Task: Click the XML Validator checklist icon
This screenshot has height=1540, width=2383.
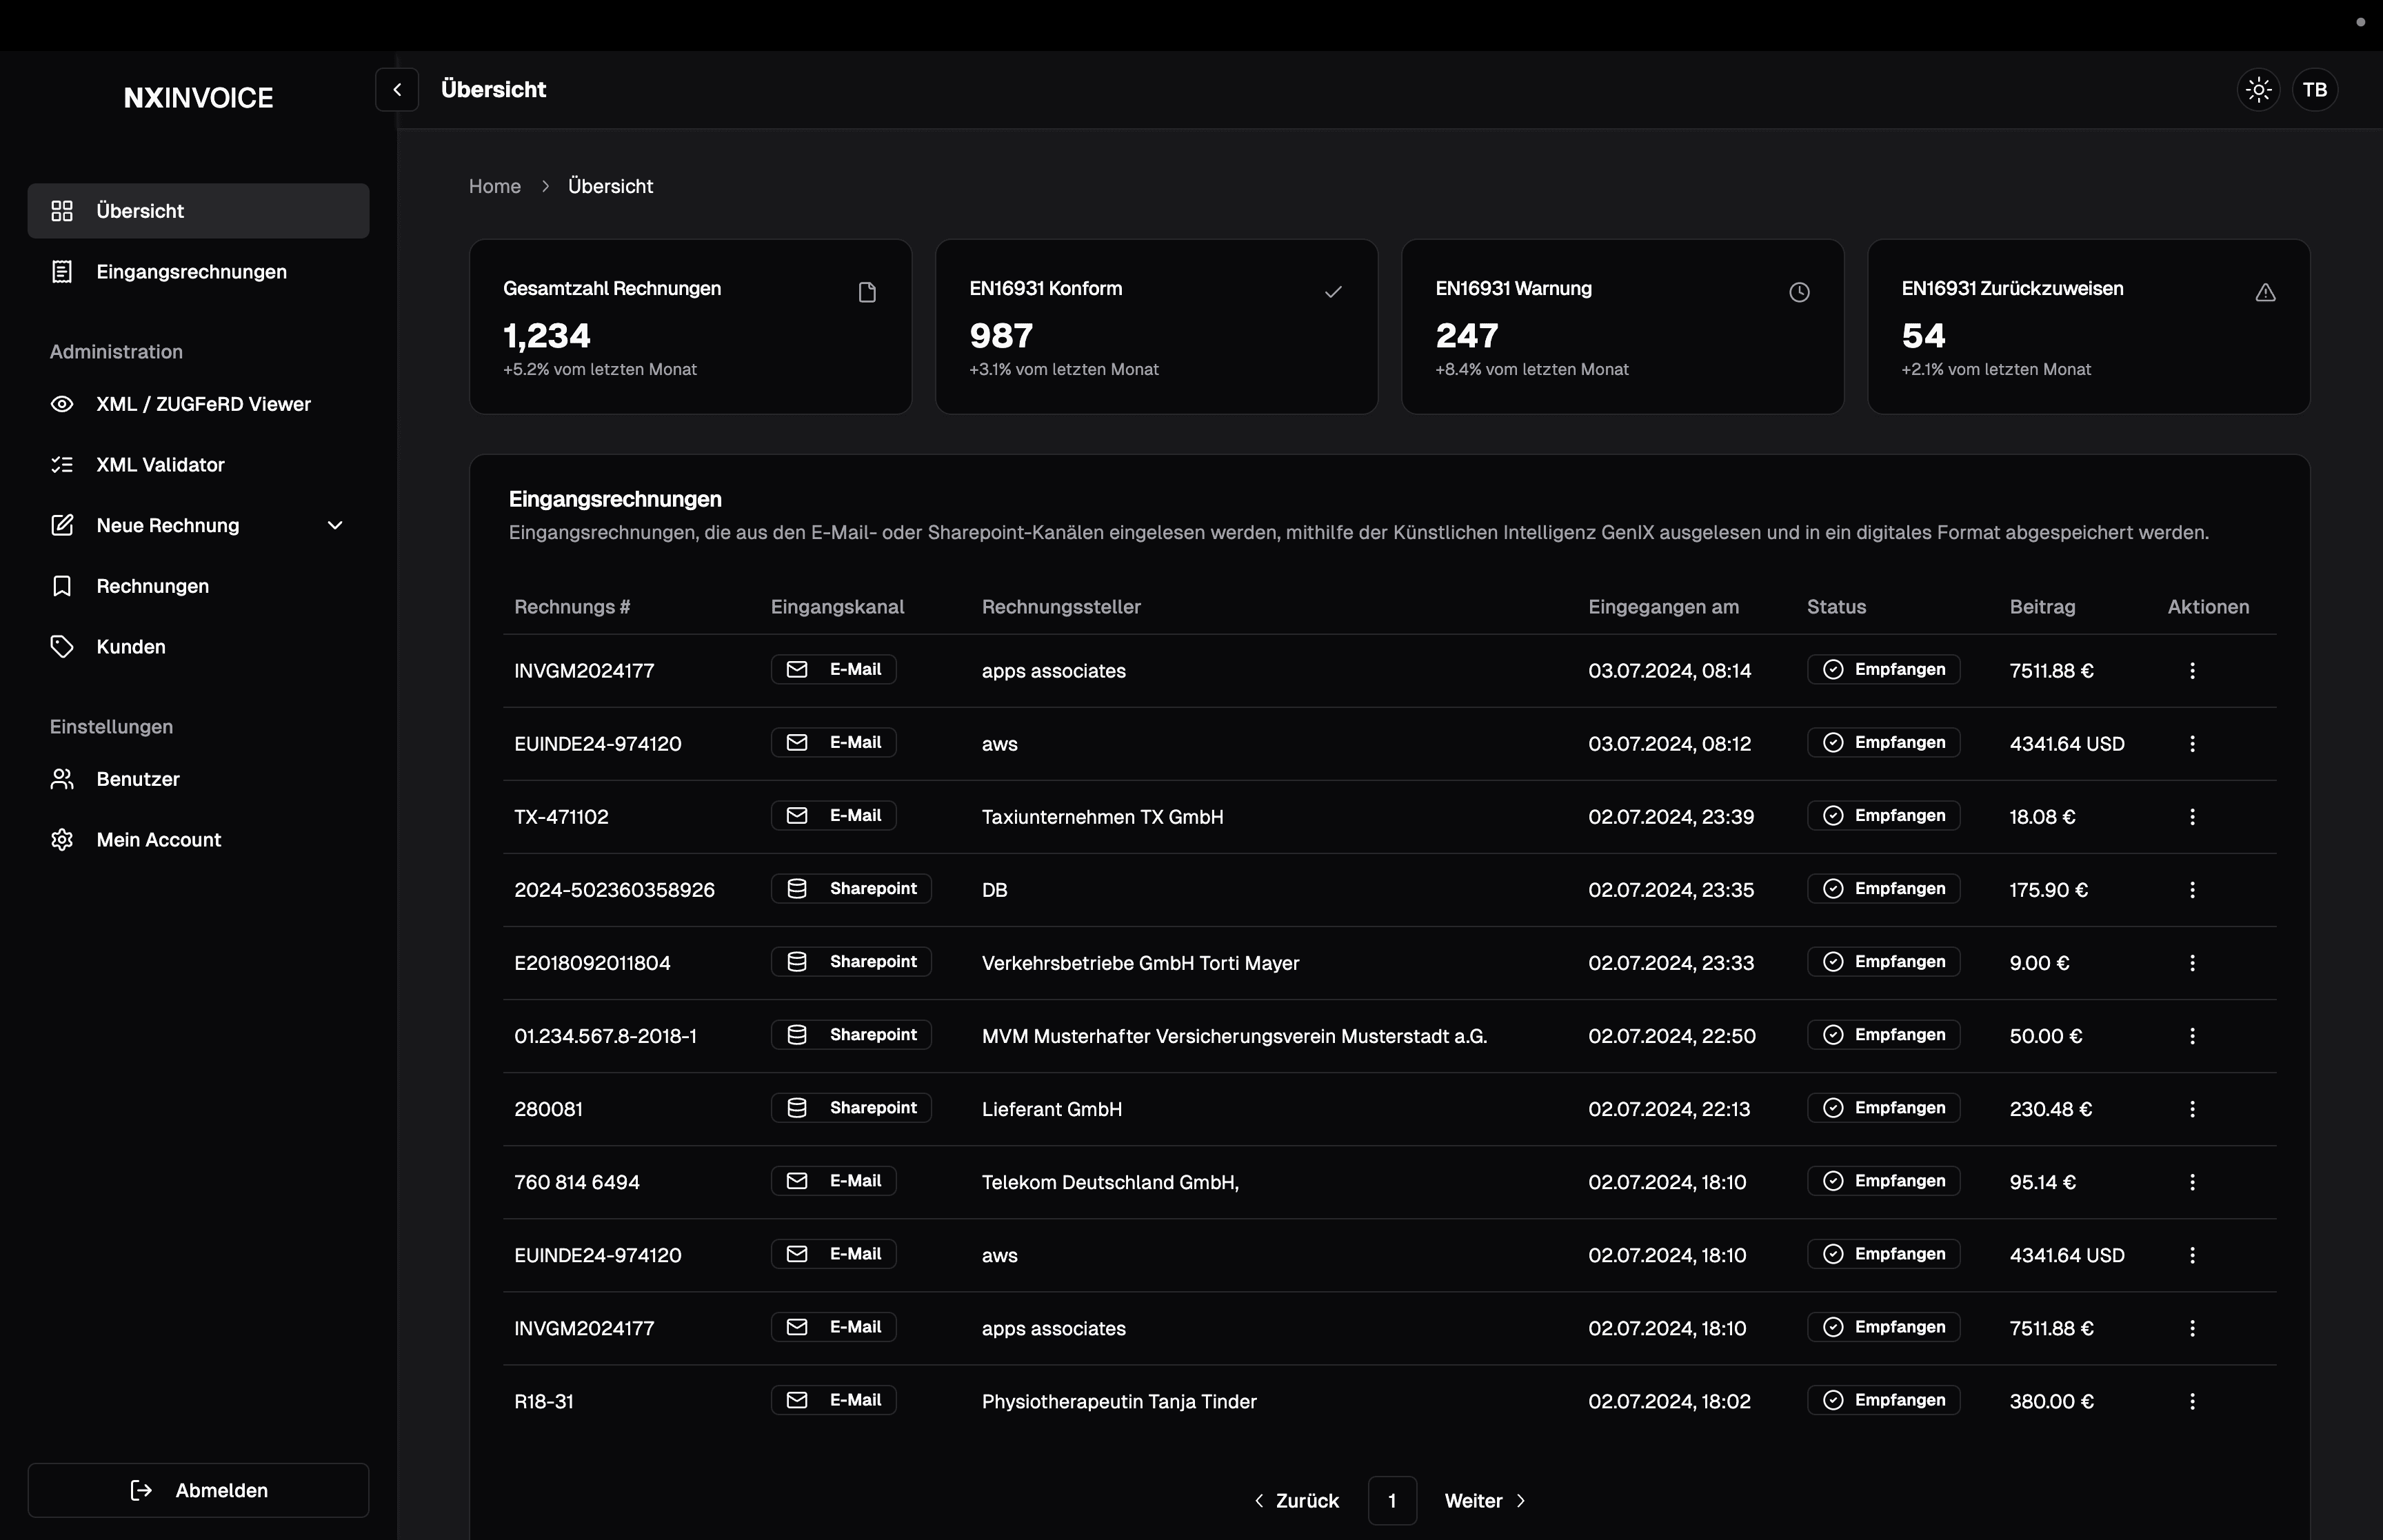Action: coord(62,465)
